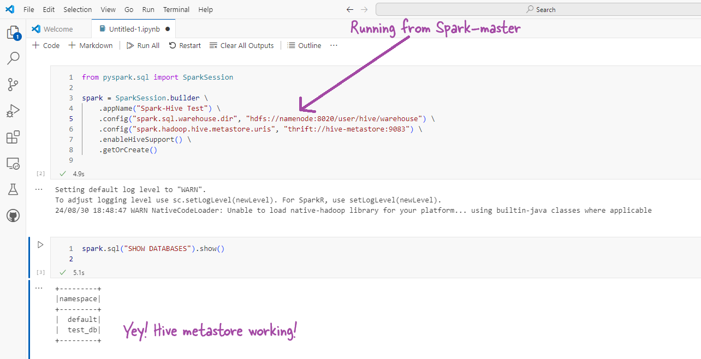Restart the notebook kernel

coord(185,45)
